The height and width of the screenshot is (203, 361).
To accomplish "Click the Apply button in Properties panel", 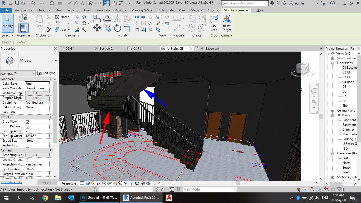I will (47, 182).
